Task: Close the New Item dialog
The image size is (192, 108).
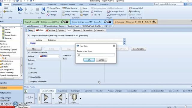Action: click(x=114, y=46)
